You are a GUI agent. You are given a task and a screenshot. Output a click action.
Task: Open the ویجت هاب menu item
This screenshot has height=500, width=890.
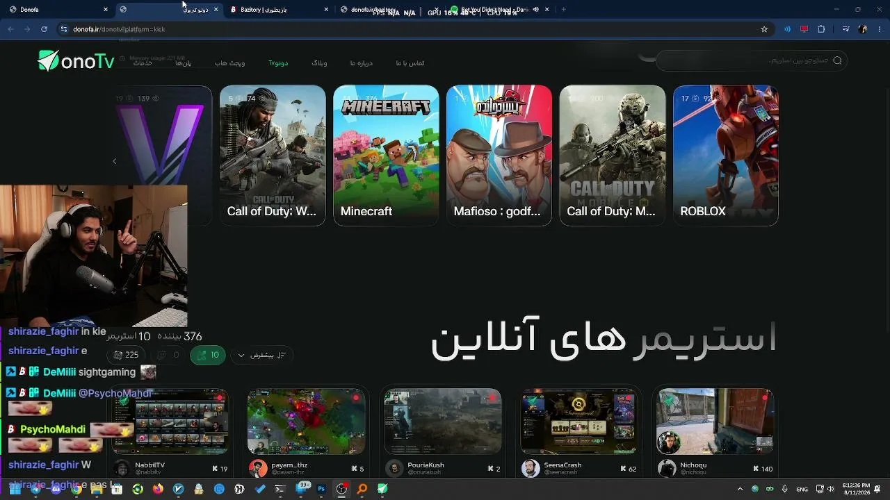pyautogui.click(x=229, y=63)
